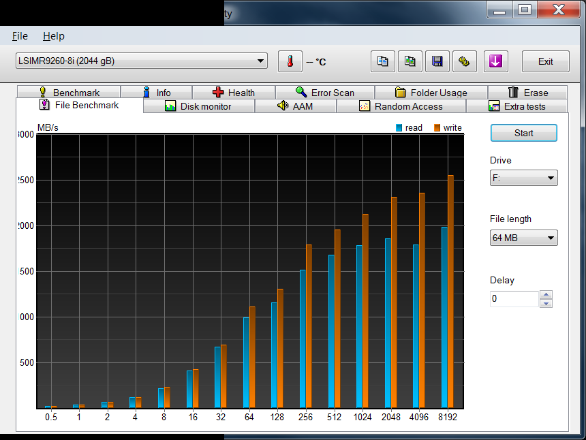586x440 pixels.
Task: Open options with the wrench icon
Action: [464, 61]
